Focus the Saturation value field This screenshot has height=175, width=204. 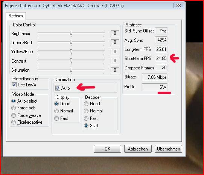pyautogui.click(x=115, y=70)
